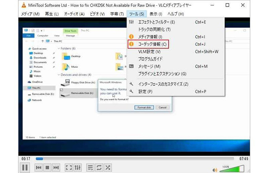
Task: Pause playback with the pause button
Action: (25, 168)
